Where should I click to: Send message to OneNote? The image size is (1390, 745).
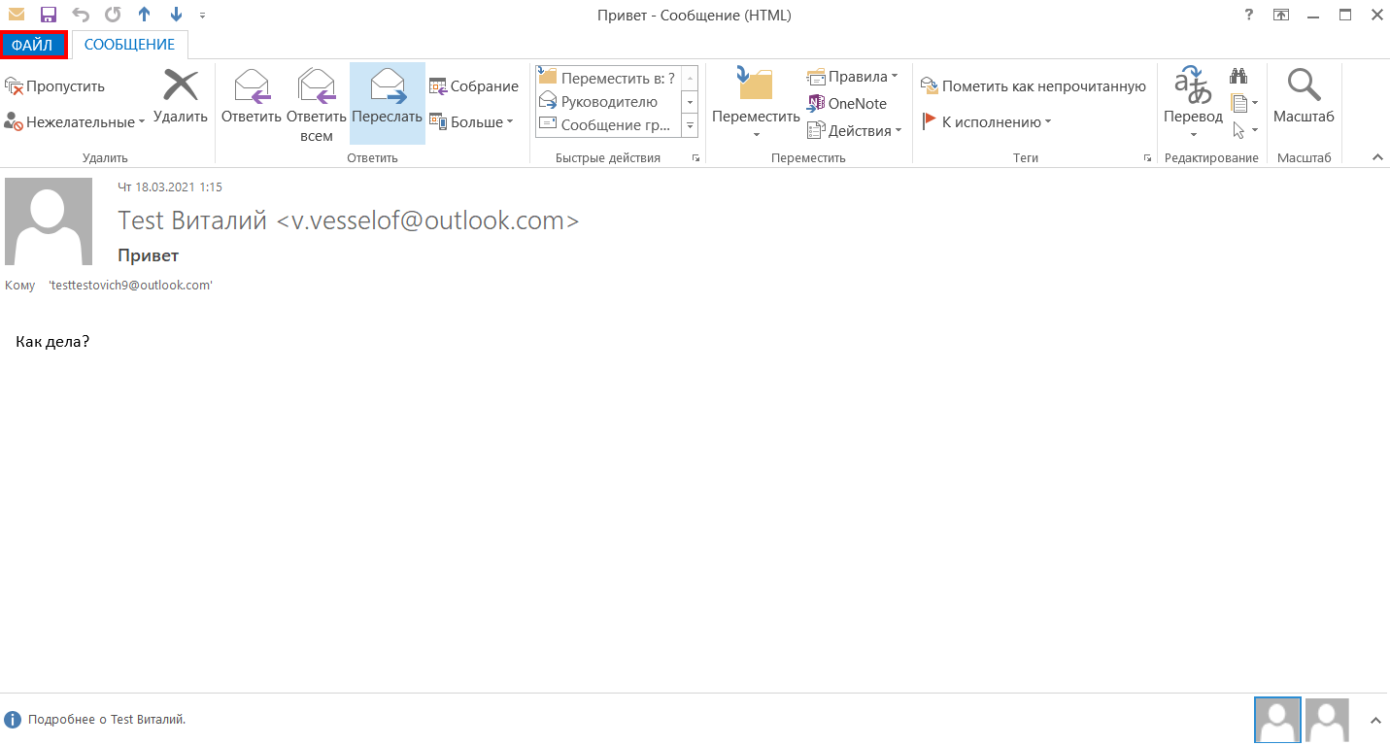tap(846, 104)
